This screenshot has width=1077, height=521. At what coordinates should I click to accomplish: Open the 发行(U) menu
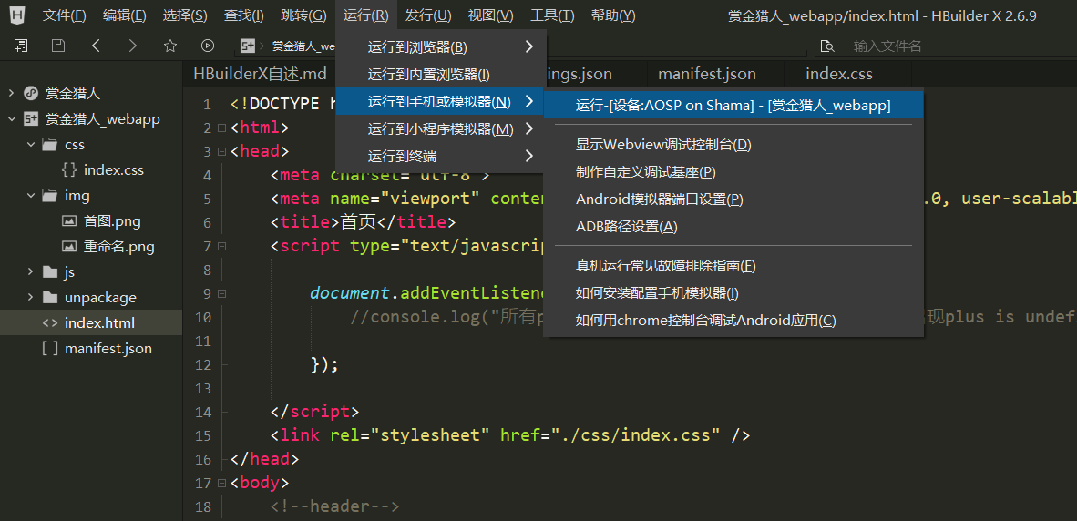pos(428,15)
